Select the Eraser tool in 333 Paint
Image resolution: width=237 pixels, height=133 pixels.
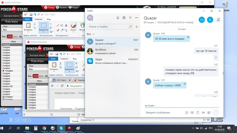click(x=58, y=30)
